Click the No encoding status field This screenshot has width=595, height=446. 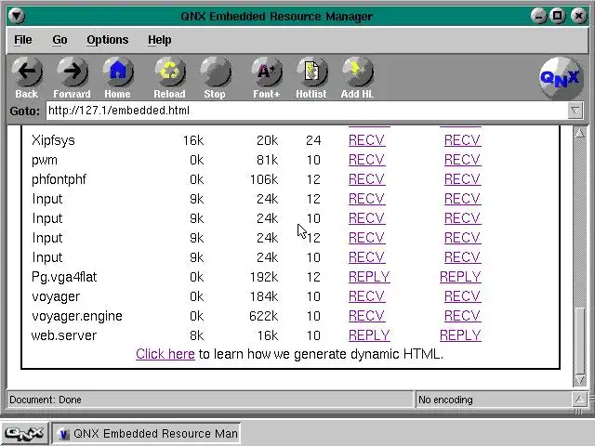(493, 400)
